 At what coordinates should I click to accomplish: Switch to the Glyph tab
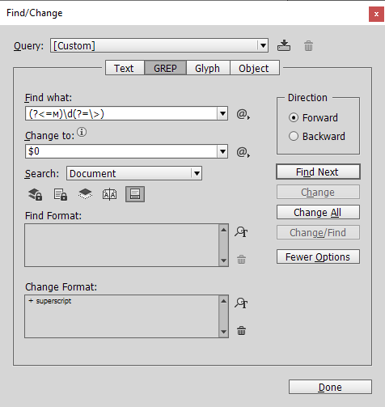click(208, 68)
